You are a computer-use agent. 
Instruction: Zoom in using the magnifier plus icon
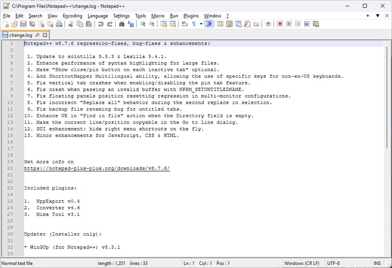pyautogui.click(x=143, y=24)
